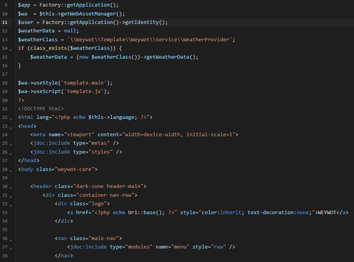The width and height of the screenshot is (354, 262).
Task: Collapse the logo div at line 32
Action: [10, 204]
